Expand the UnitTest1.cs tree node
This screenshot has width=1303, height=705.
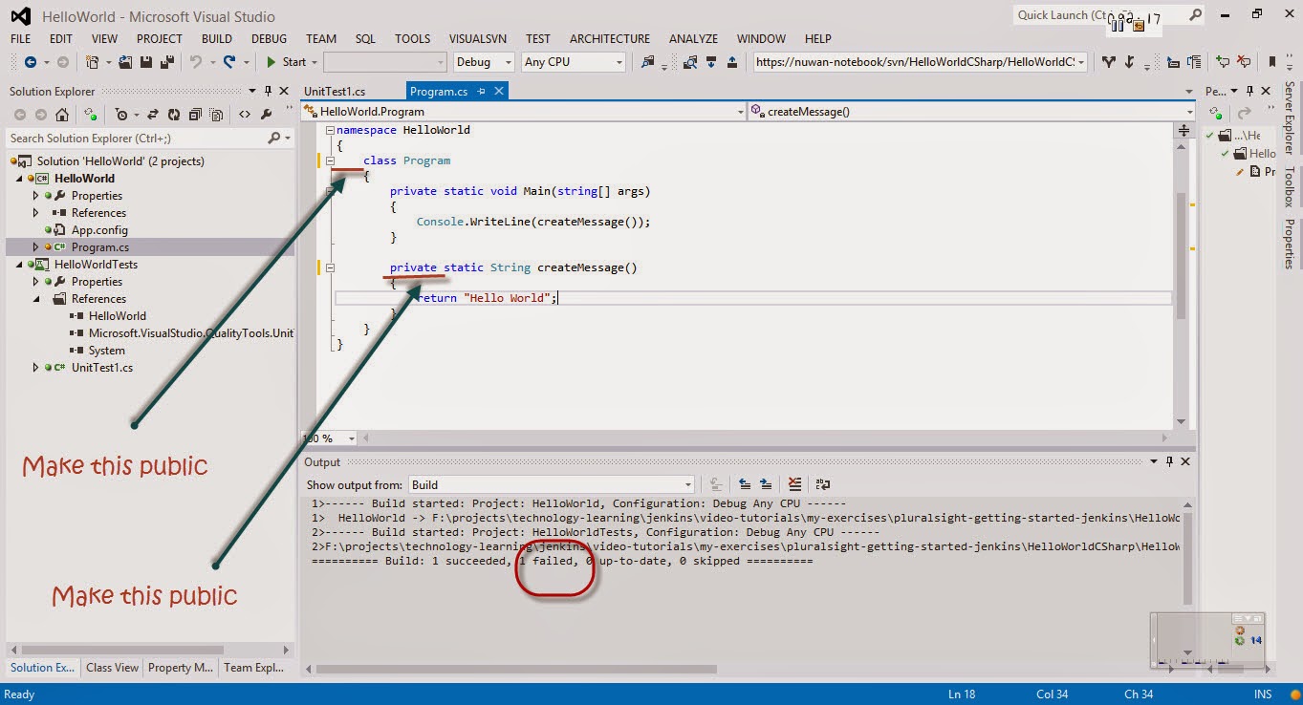36,368
